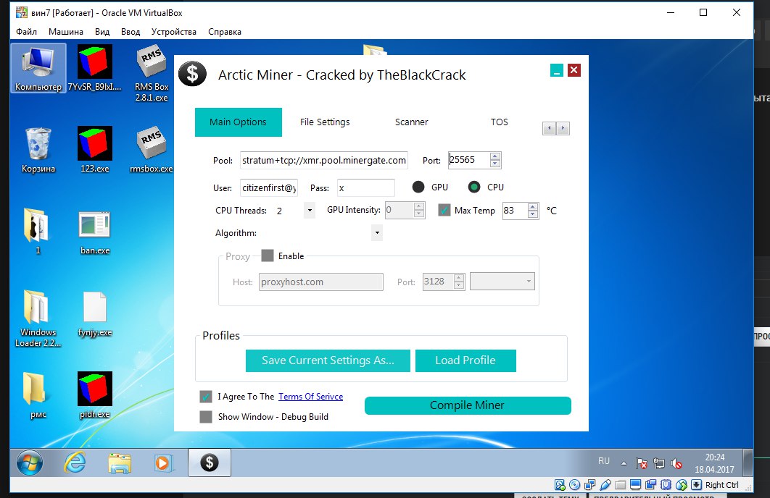
Task: Open the Algorithm dropdown
Action: (x=376, y=233)
